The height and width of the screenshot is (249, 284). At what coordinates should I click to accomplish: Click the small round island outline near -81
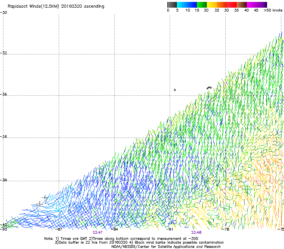click(175, 90)
